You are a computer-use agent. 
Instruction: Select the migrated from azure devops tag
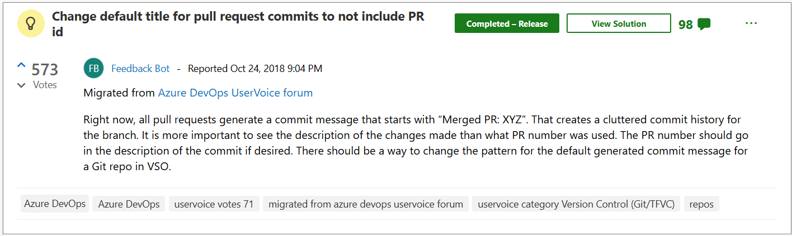pyautogui.click(x=366, y=204)
